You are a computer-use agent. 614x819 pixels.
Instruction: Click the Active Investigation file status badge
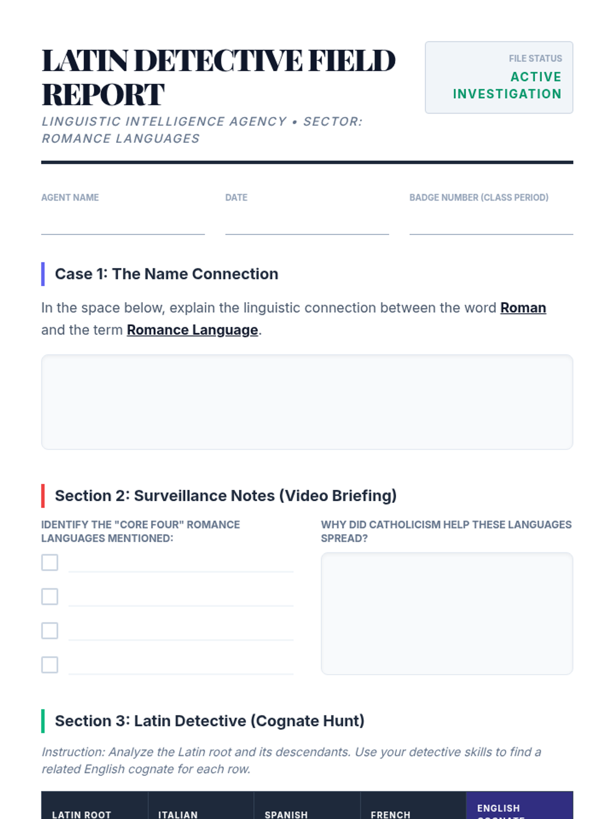[499, 77]
